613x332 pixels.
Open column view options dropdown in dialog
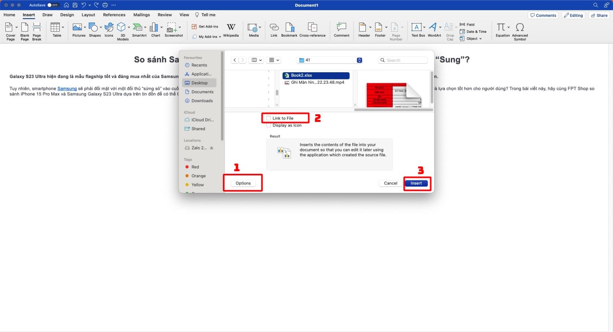click(256, 60)
